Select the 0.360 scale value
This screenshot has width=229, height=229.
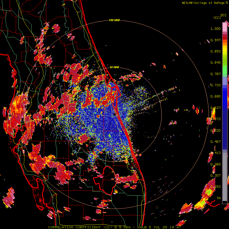pos(216,164)
